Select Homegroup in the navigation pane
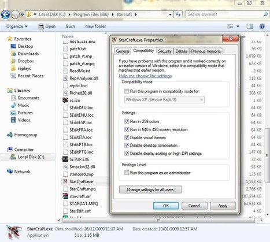The height and width of the screenshot is (242, 270). (x=25, y=135)
